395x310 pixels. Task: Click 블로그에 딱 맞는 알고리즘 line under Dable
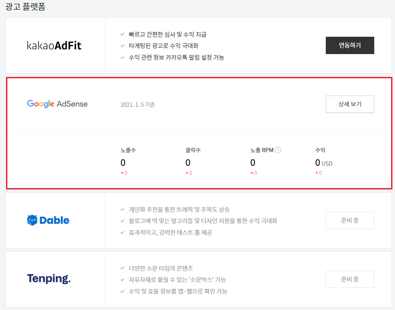coord(203,221)
